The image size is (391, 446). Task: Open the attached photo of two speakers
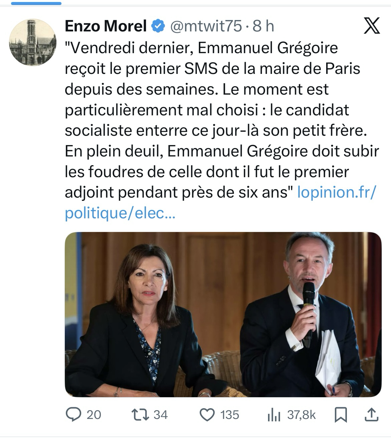[x=223, y=314]
